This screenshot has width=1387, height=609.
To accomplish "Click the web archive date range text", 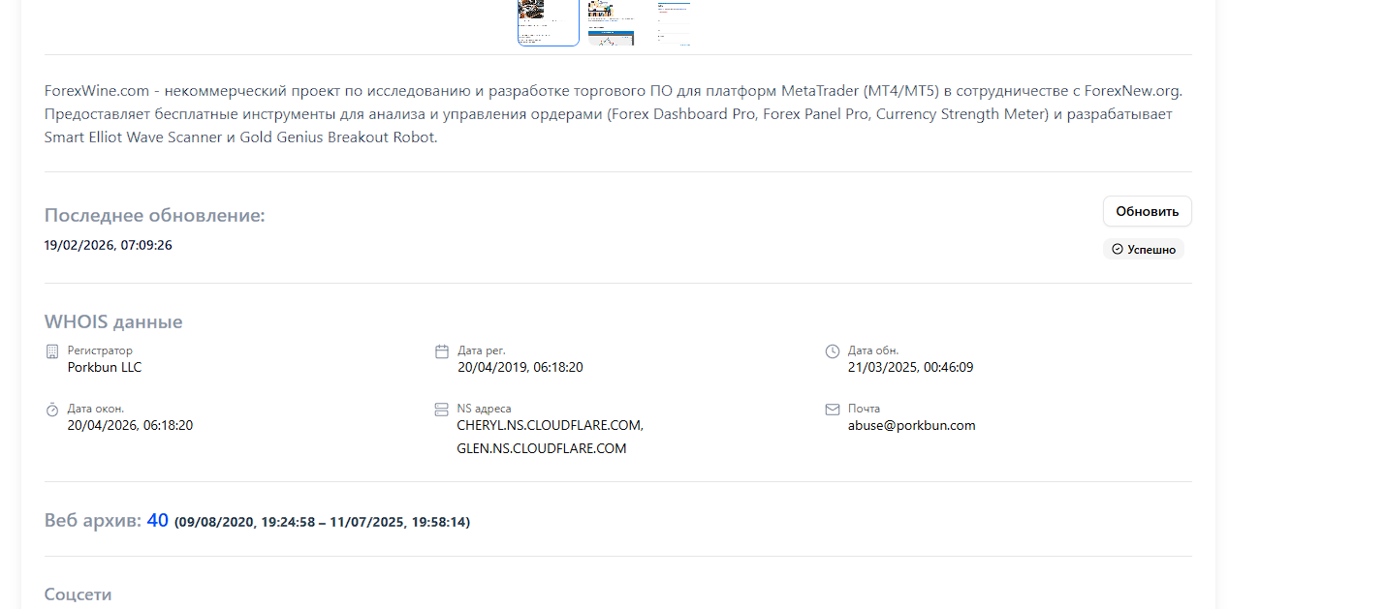I will point(322,522).
